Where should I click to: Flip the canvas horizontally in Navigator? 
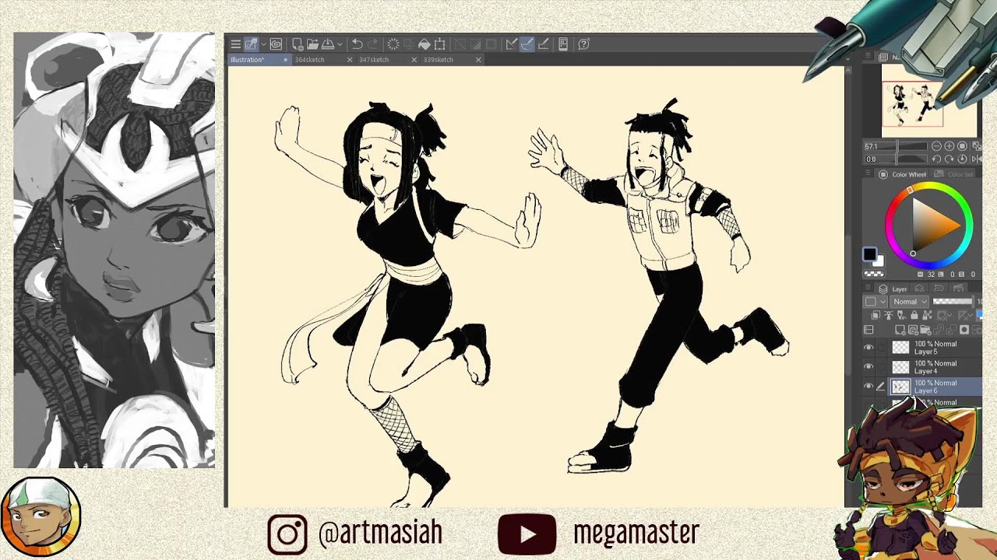(976, 159)
